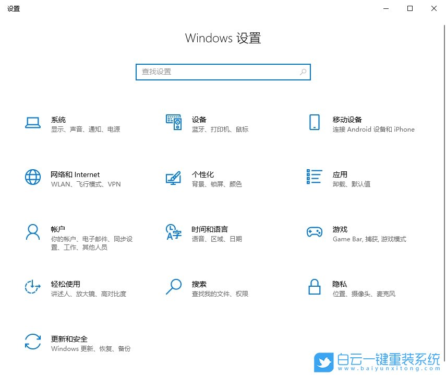Click the search magnifier in the search box

click(x=303, y=72)
